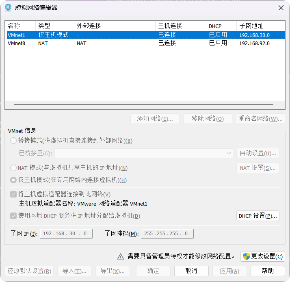Click the 应用 button
Viewport: 290px width, 282px height.
click(229, 271)
